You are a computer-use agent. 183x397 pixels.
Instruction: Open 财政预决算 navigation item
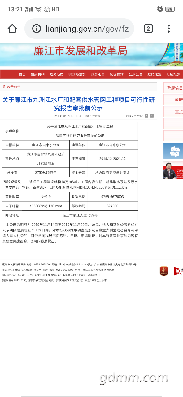77,74
